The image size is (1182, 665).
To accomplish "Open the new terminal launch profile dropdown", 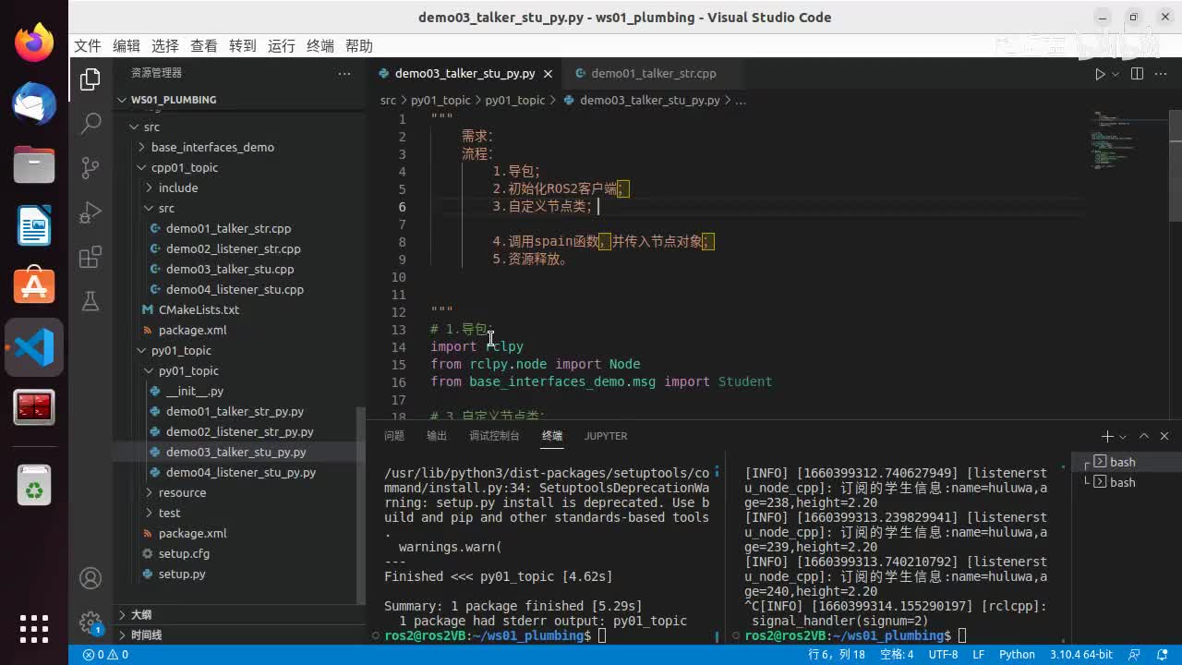I will (x=1123, y=436).
